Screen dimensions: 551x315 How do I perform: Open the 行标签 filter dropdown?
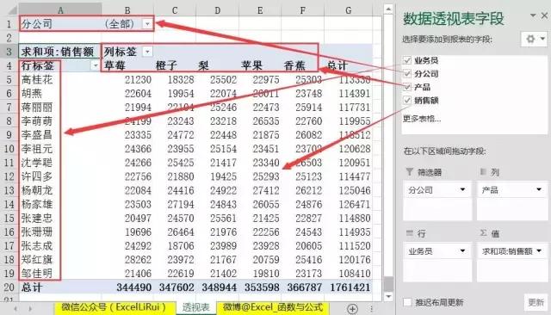point(96,65)
